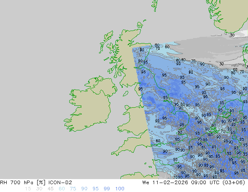Click the Isle of Man outline
Image resolution: width=248 pixels, height=192 pixels.
point(126,94)
